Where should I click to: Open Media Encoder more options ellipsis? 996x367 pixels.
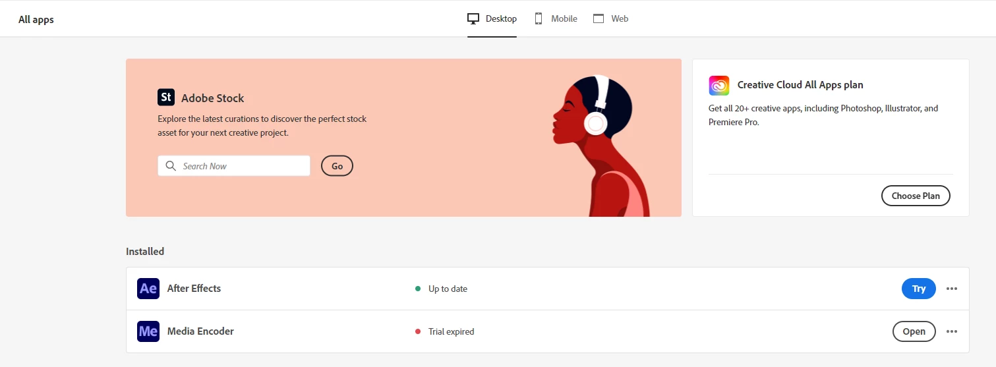(952, 331)
